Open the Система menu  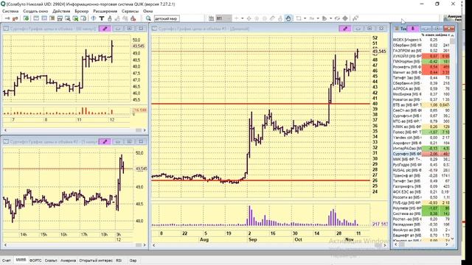10,11
